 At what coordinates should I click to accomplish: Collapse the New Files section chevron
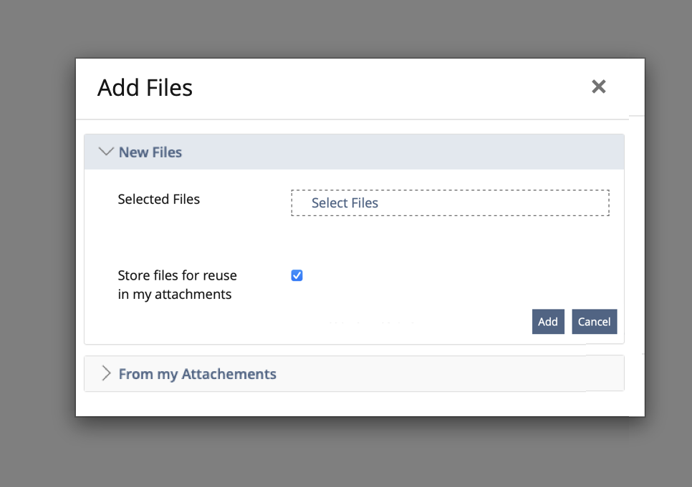click(106, 152)
